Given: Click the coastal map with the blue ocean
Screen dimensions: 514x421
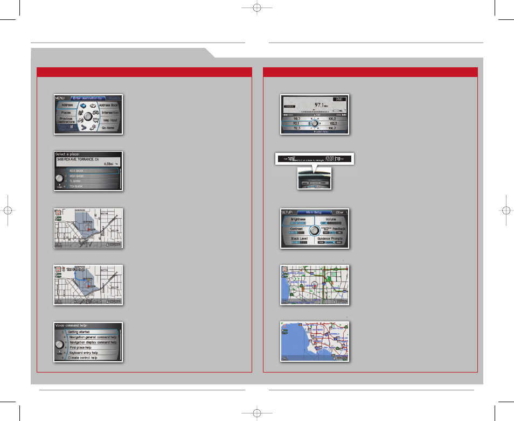Looking at the screenshot, I should [x=315, y=342].
